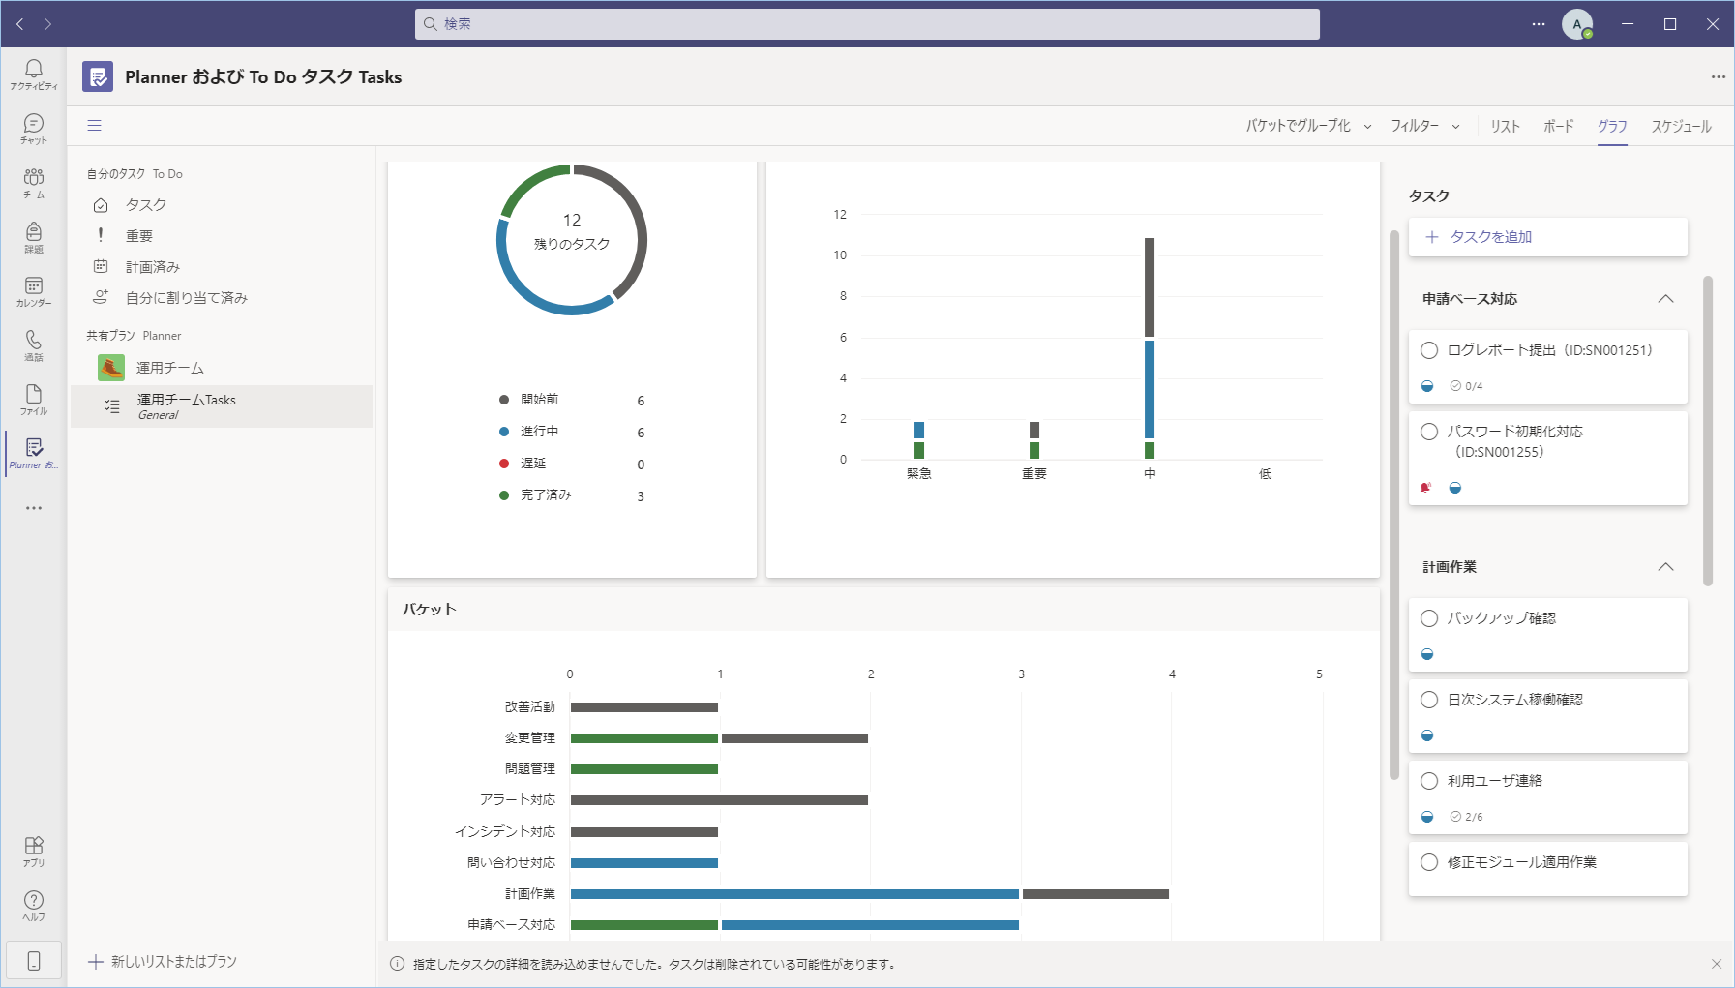
Task: Click the 計画作業 blue bar in bucket chart
Action: pos(794,894)
